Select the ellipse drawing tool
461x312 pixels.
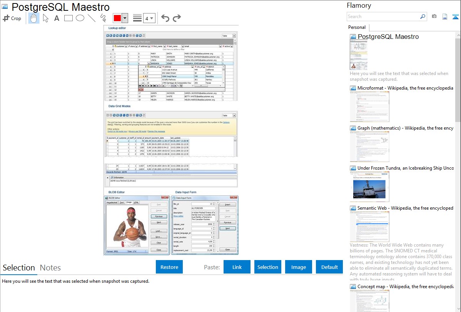pyautogui.click(x=80, y=18)
